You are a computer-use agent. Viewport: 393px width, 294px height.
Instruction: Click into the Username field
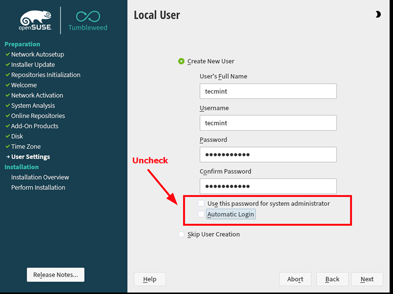(268, 123)
